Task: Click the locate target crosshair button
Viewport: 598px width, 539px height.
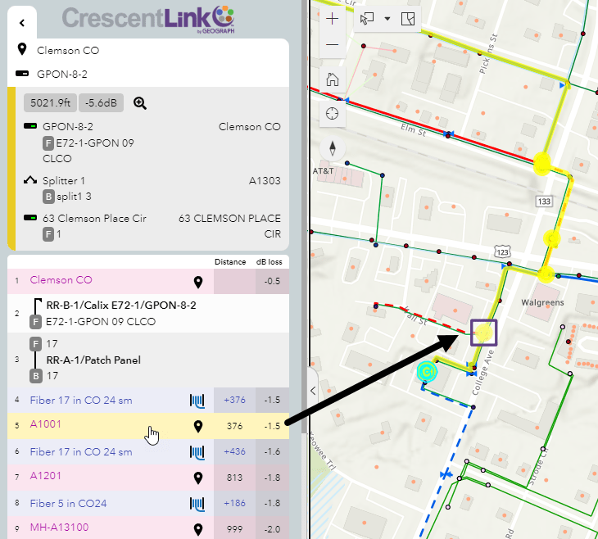Action: [x=333, y=114]
